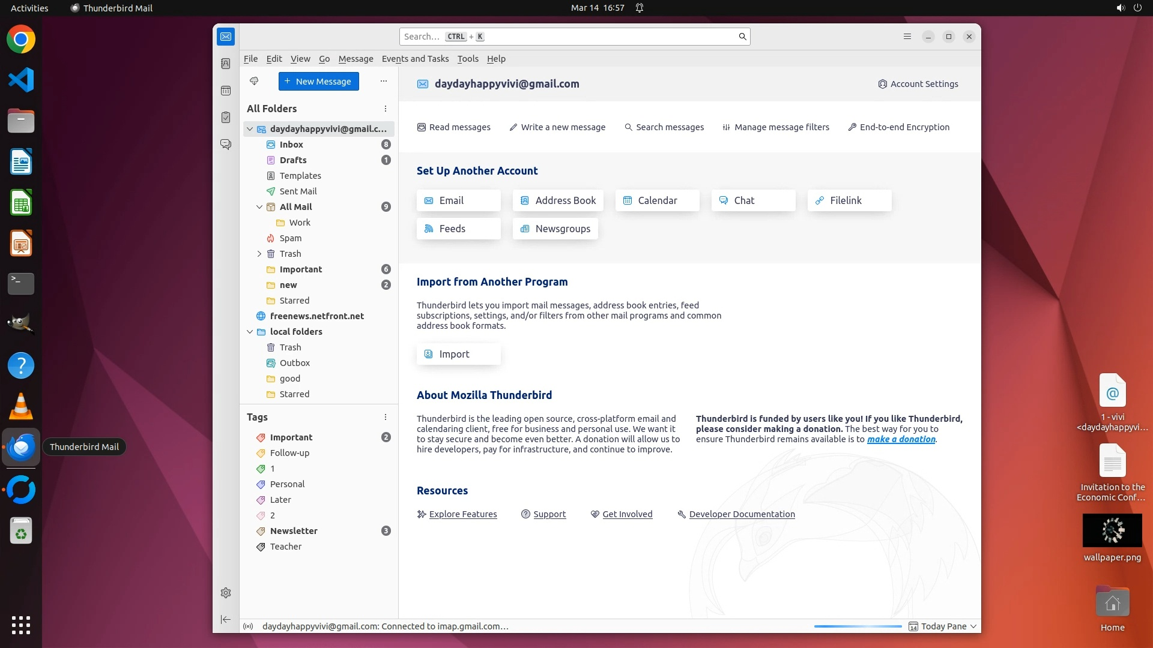Open the Tasks space icon
This screenshot has width=1153, height=648.
click(x=226, y=118)
